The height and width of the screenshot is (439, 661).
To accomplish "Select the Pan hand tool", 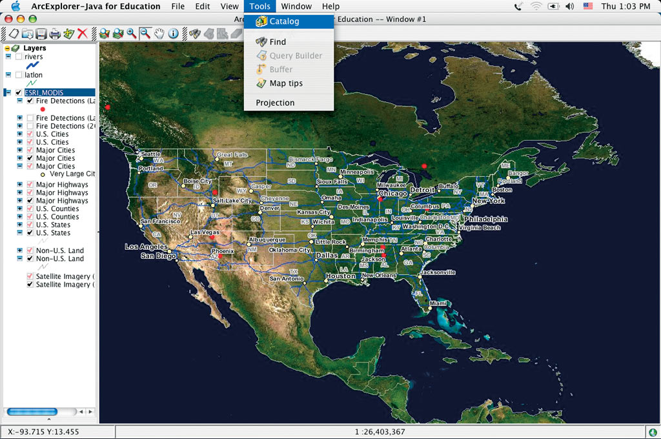I will point(159,34).
